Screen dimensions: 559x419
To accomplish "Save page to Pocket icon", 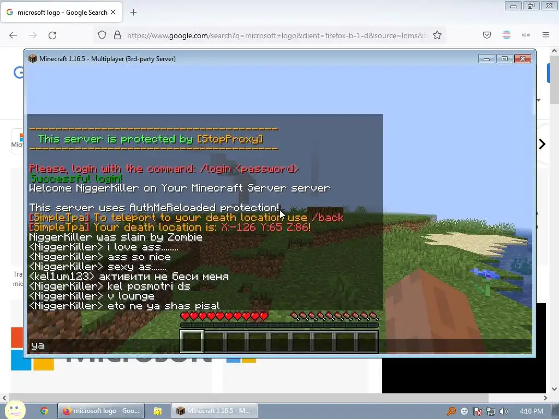I will click(487, 35).
